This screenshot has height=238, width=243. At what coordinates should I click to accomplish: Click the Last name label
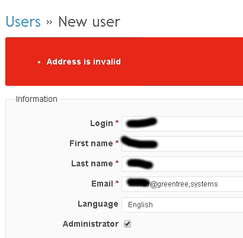92,163
